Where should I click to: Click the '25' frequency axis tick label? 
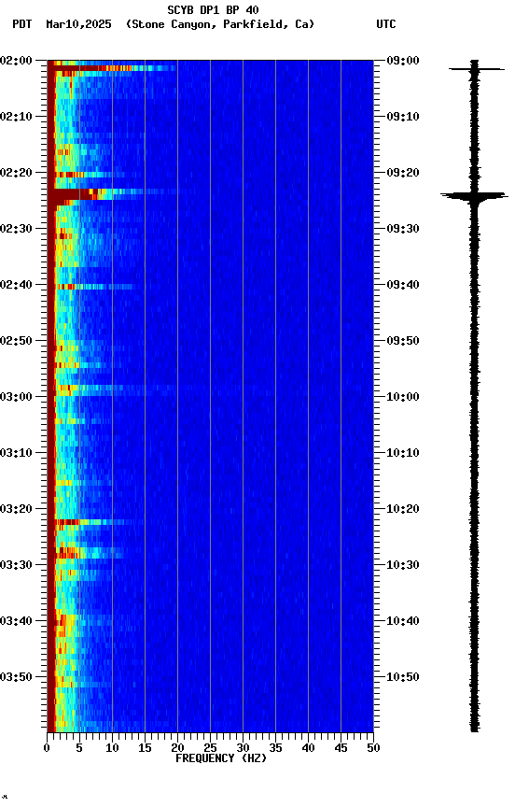tap(210, 748)
